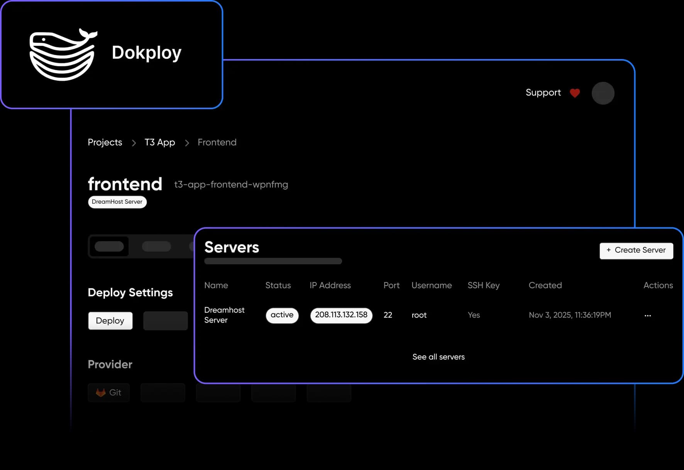
Task: Click the IP Address column header
Action: point(330,285)
